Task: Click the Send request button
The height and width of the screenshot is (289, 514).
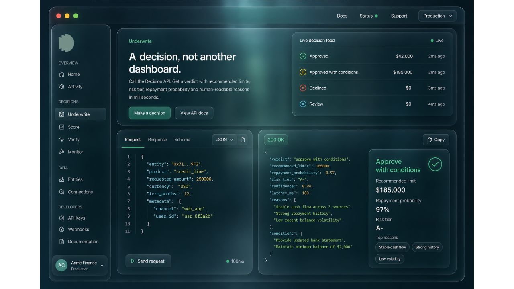Action: click(x=148, y=261)
